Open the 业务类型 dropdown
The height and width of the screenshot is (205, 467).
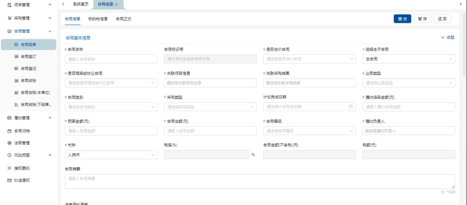(x=409, y=83)
